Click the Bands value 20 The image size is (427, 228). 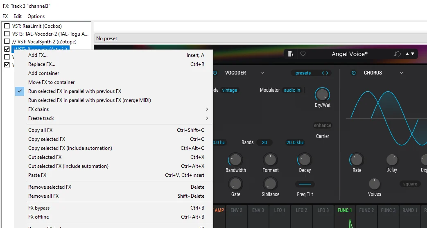(x=264, y=142)
